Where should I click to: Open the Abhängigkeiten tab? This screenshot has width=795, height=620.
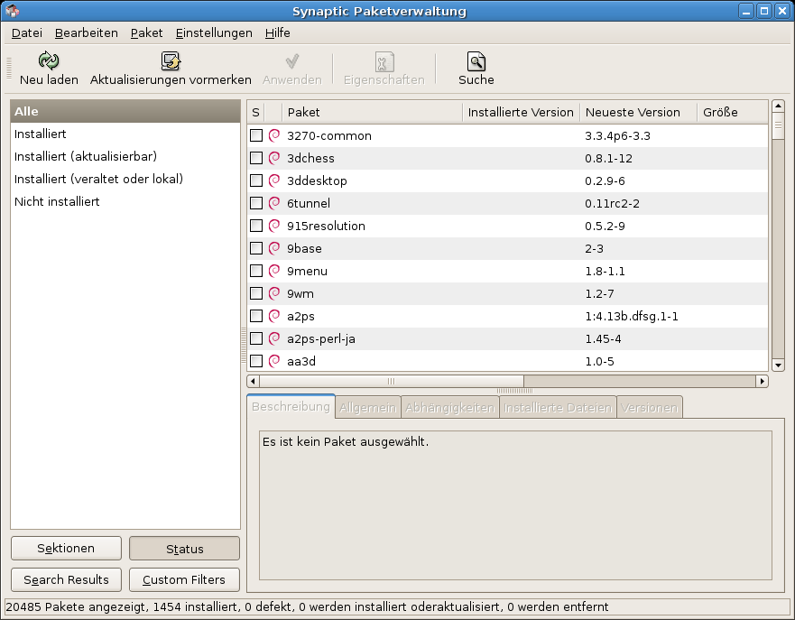(x=449, y=408)
